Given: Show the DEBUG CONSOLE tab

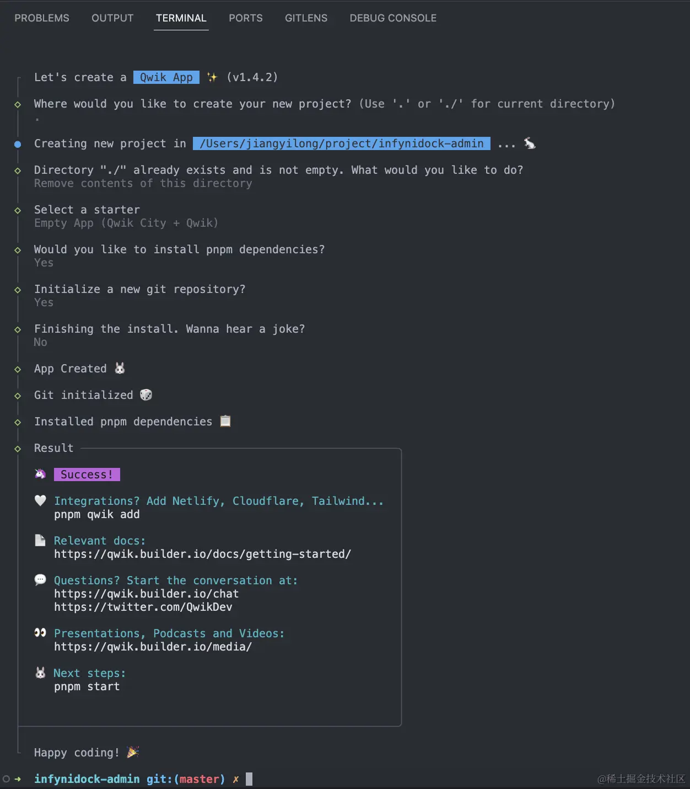Looking at the screenshot, I should [x=393, y=18].
